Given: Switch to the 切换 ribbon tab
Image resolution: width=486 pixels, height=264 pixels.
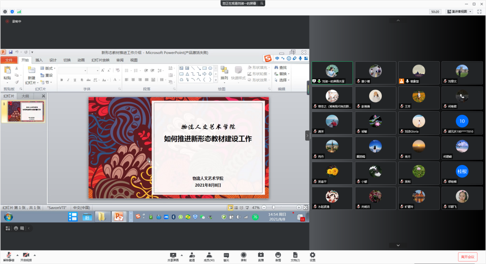Looking at the screenshot, I should point(67,60).
